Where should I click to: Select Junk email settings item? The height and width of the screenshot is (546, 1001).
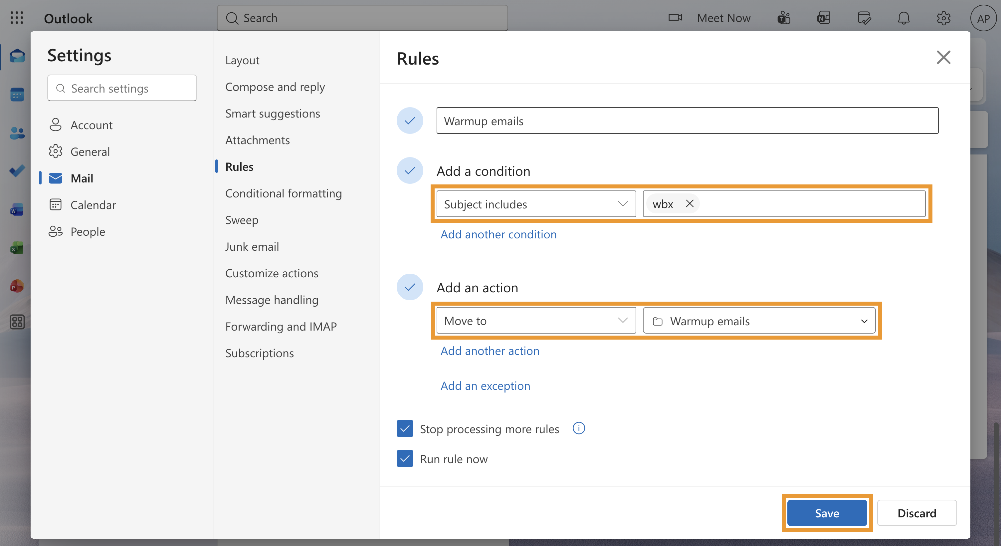tap(252, 247)
